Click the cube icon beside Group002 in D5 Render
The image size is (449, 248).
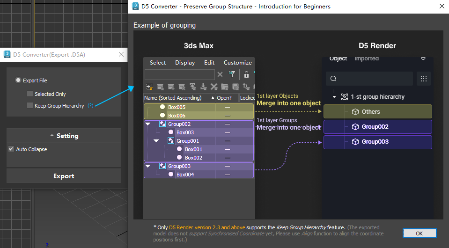pyautogui.click(x=355, y=127)
